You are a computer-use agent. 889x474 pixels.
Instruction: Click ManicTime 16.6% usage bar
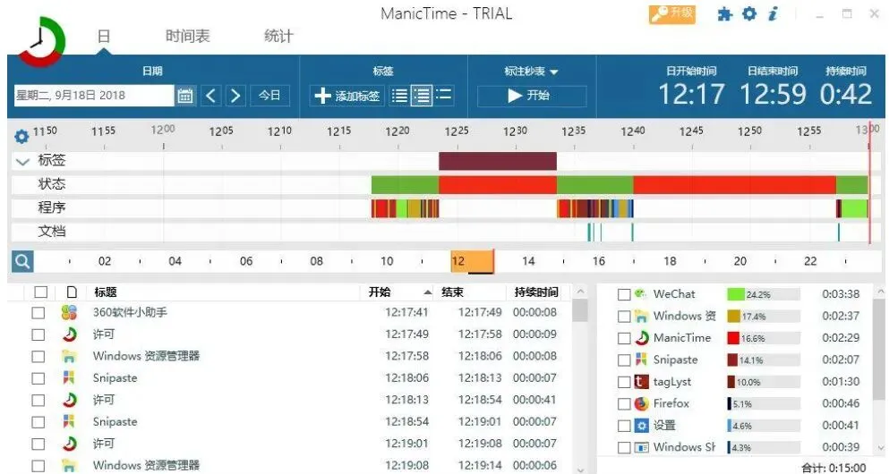pos(764,338)
